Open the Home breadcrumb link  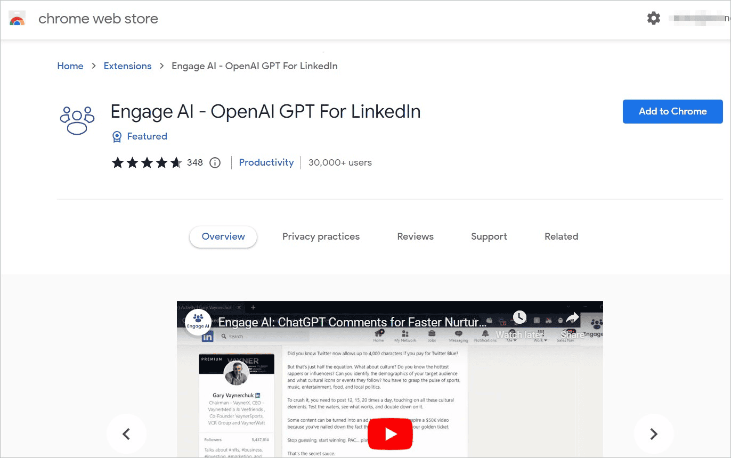[70, 66]
